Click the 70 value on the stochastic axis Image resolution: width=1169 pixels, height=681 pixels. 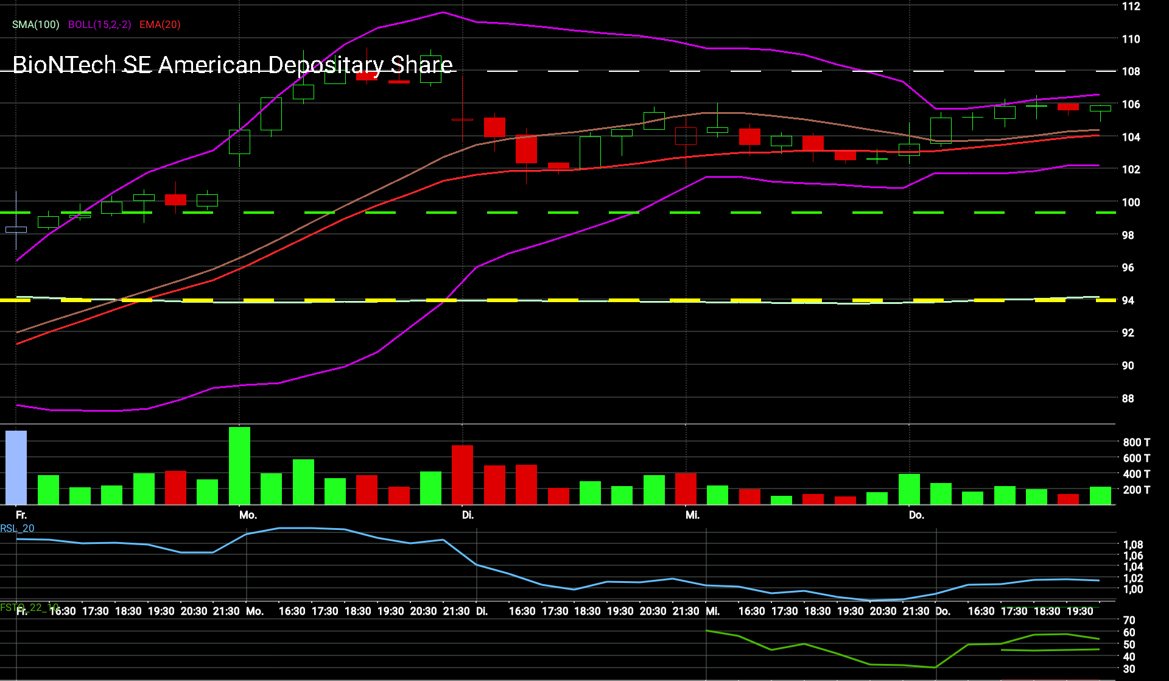pos(1129,620)
